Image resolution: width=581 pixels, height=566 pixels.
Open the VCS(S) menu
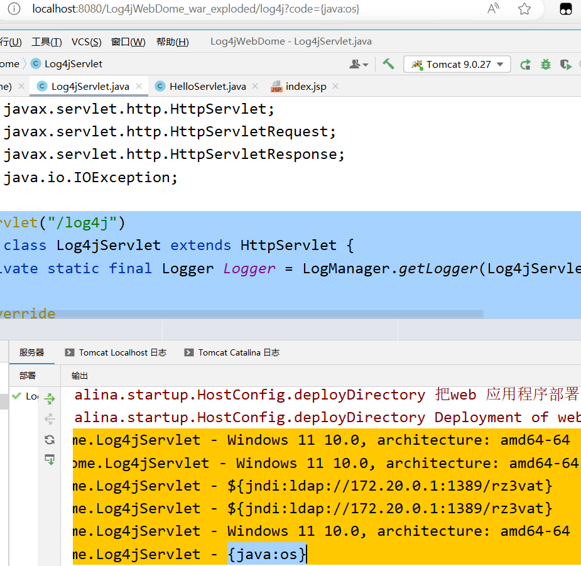(86, 41)
